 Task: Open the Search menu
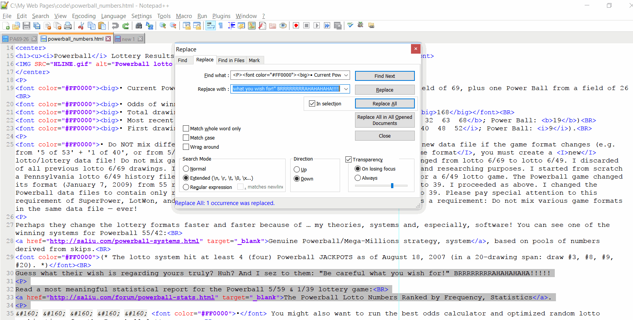41,16
